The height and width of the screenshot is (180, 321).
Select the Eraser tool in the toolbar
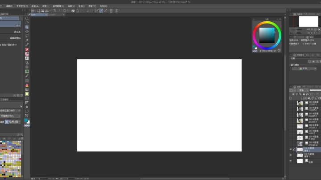(27, 63)
